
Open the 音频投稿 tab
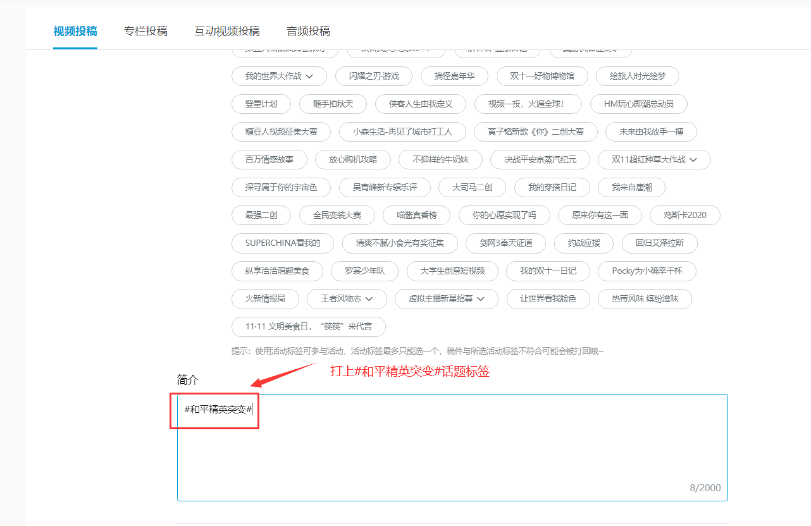click(x=308, y=31)
